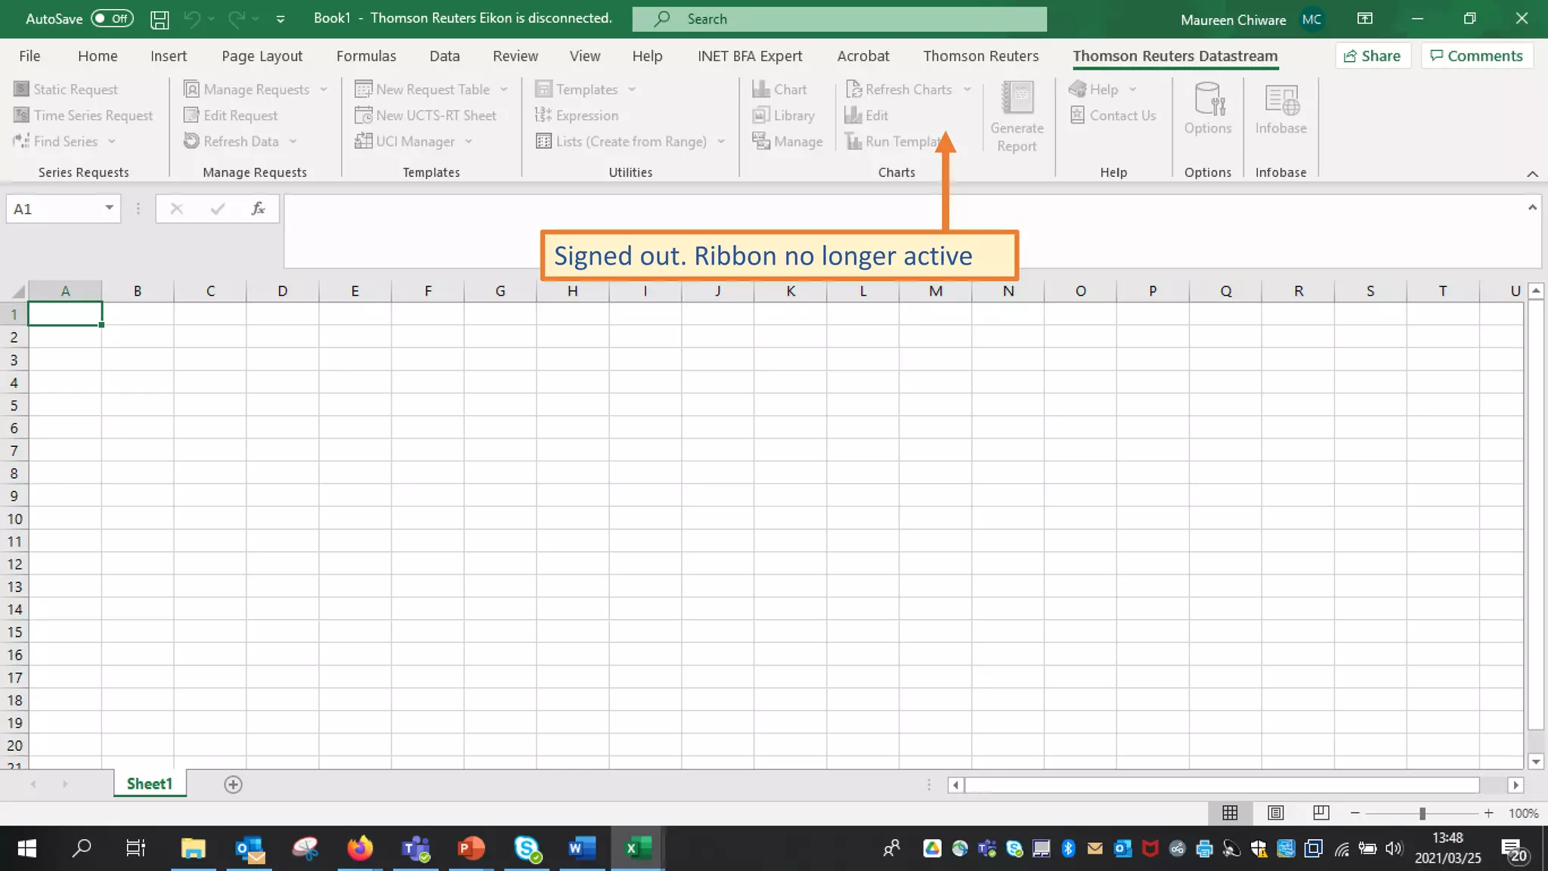Click the Save icon in title bar
The image size is (1548, 871).
159,19
